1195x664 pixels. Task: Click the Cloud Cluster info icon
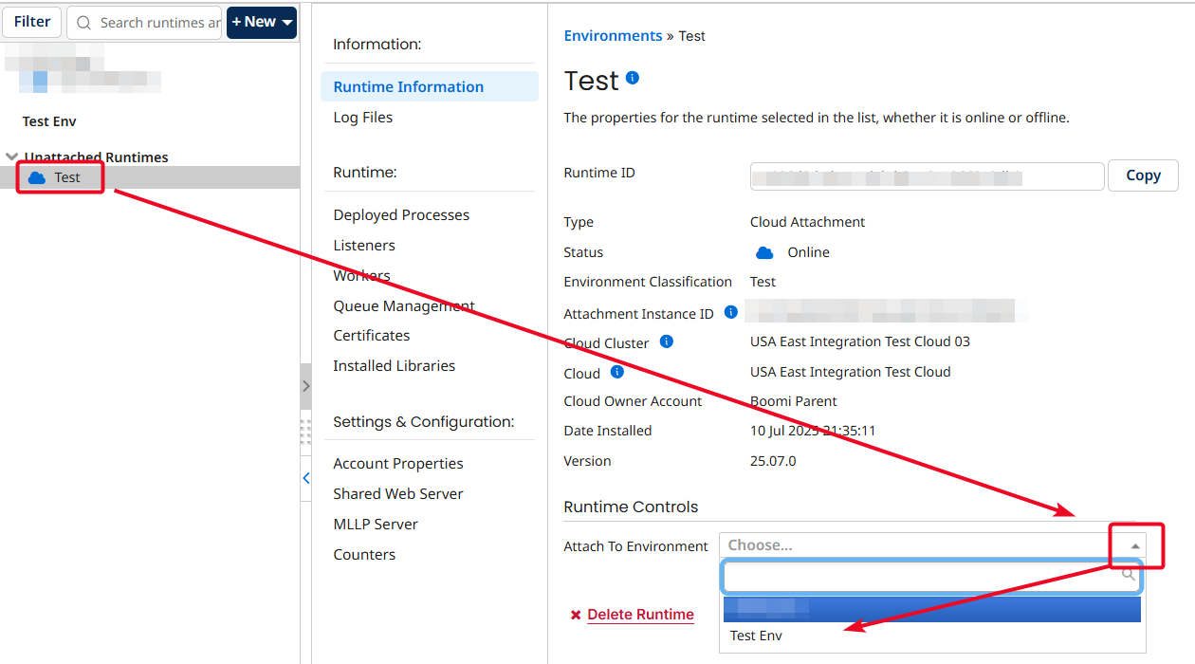[x=667, y=341]
